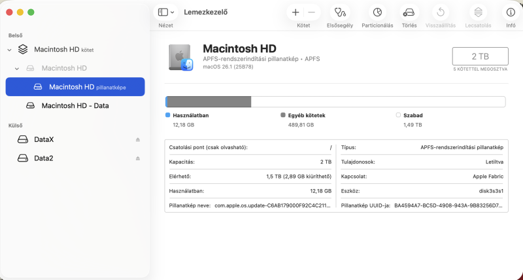The image size is (523, 280).
Task: Run Elsősegély first aid stethoscope icon
Action: pos(340,12)
